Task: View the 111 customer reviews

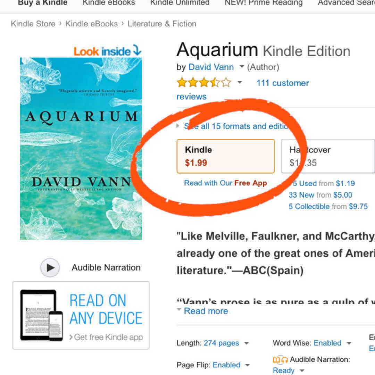Action: point(282,83)
